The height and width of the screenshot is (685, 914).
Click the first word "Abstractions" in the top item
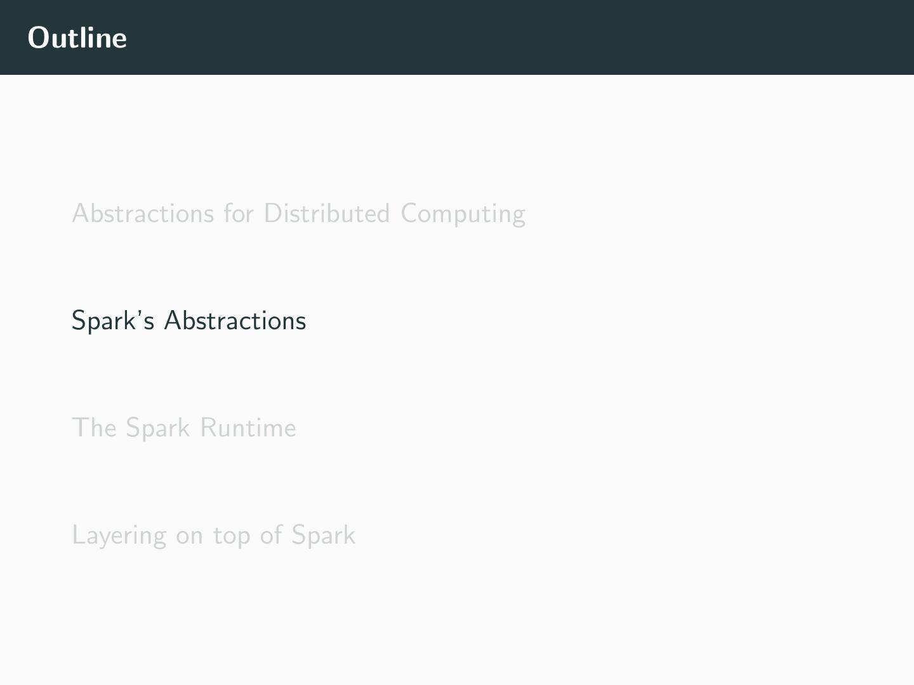point(143,213)
